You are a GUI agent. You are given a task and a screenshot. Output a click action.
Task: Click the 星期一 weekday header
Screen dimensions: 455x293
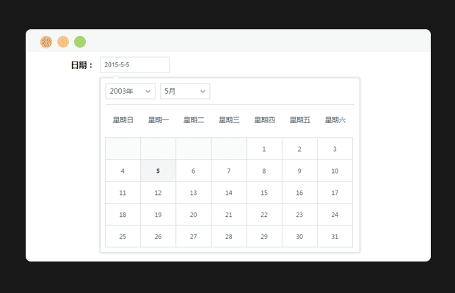(159, 120)
